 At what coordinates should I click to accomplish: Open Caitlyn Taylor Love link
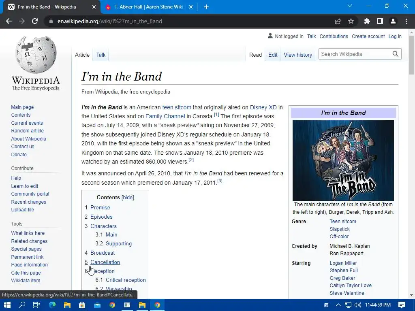(351, 285)
